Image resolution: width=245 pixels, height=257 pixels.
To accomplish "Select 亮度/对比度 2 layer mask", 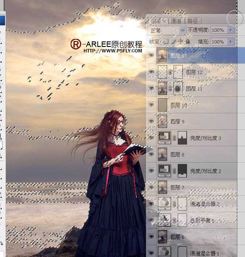I will tap(182, 171).
